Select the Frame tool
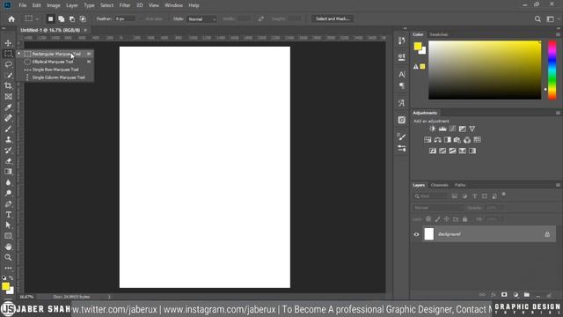 coord(8,97)
